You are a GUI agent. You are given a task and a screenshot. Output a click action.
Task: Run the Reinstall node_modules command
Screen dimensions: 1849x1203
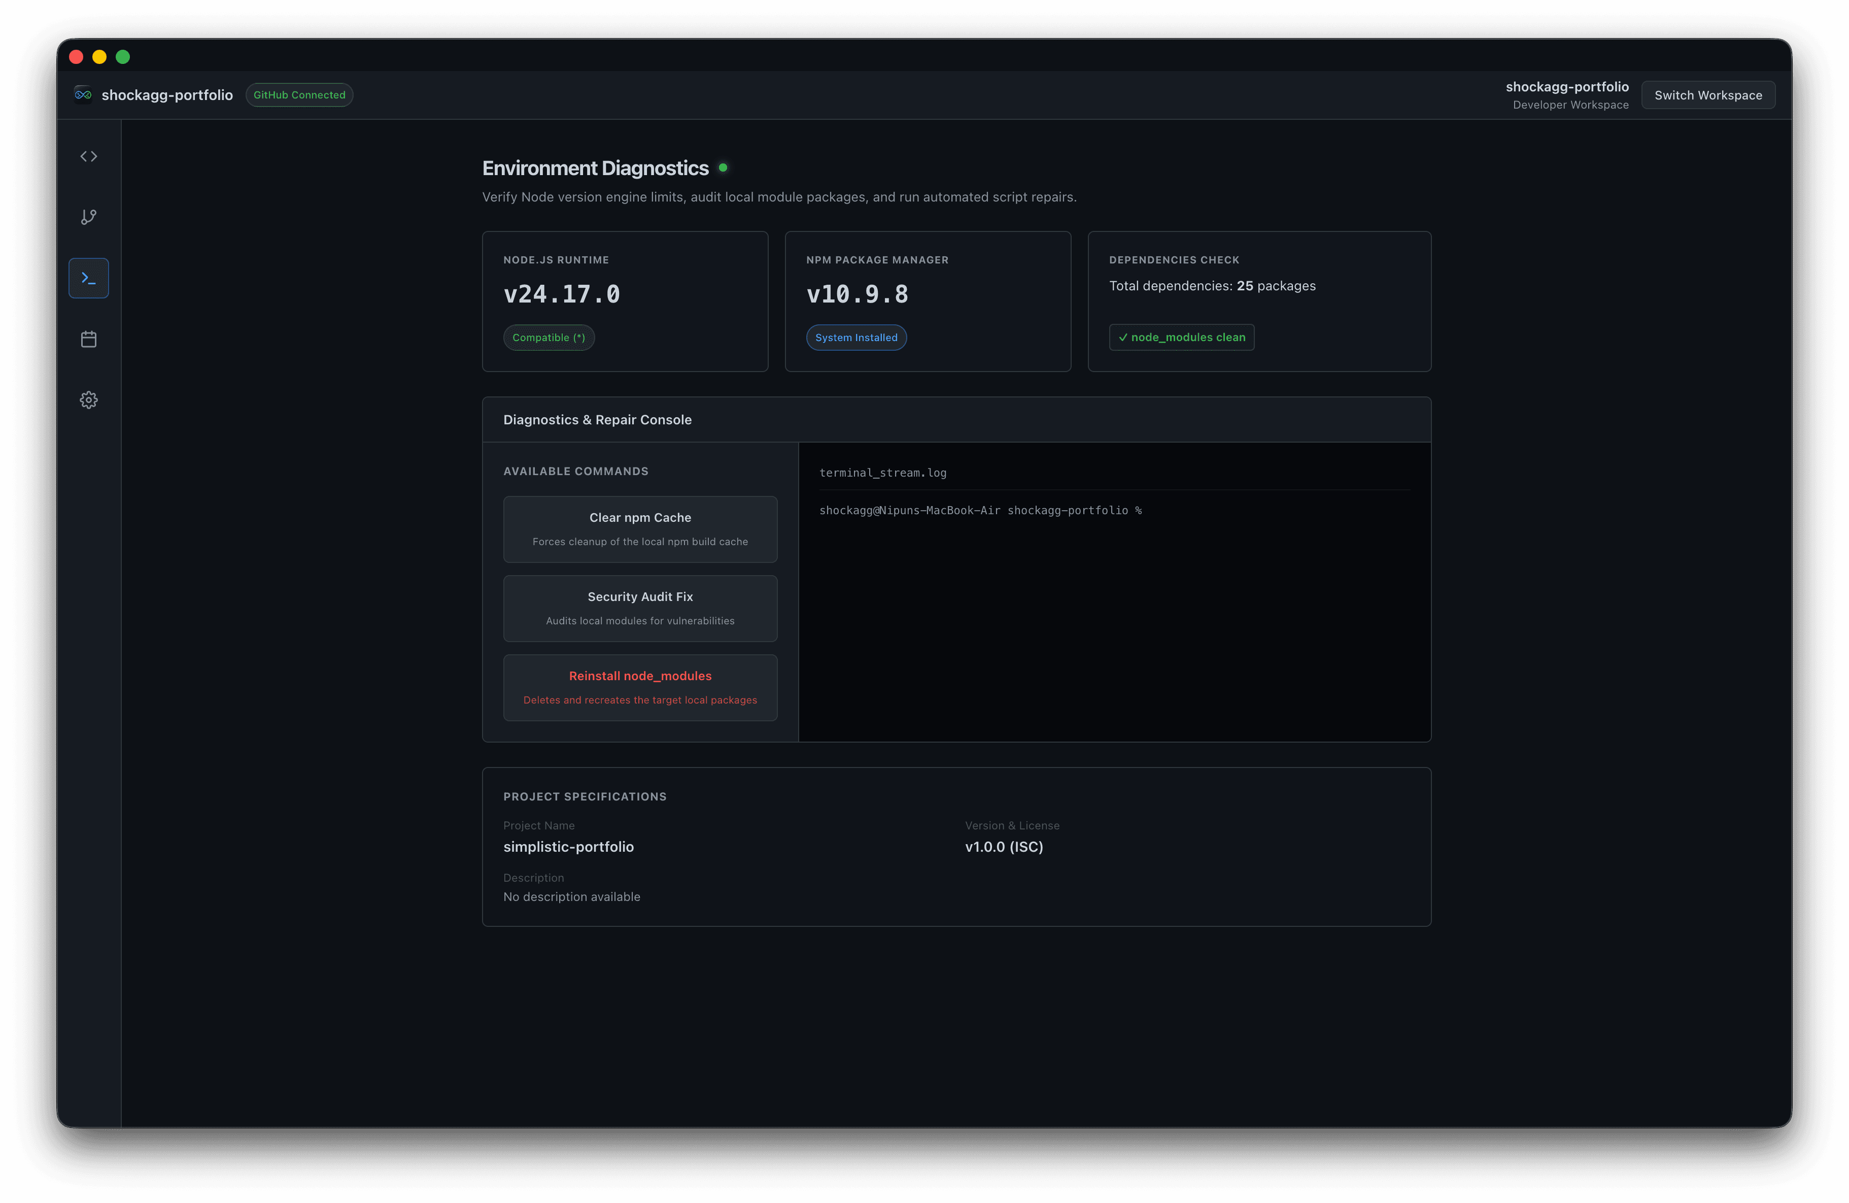point(640,688)
